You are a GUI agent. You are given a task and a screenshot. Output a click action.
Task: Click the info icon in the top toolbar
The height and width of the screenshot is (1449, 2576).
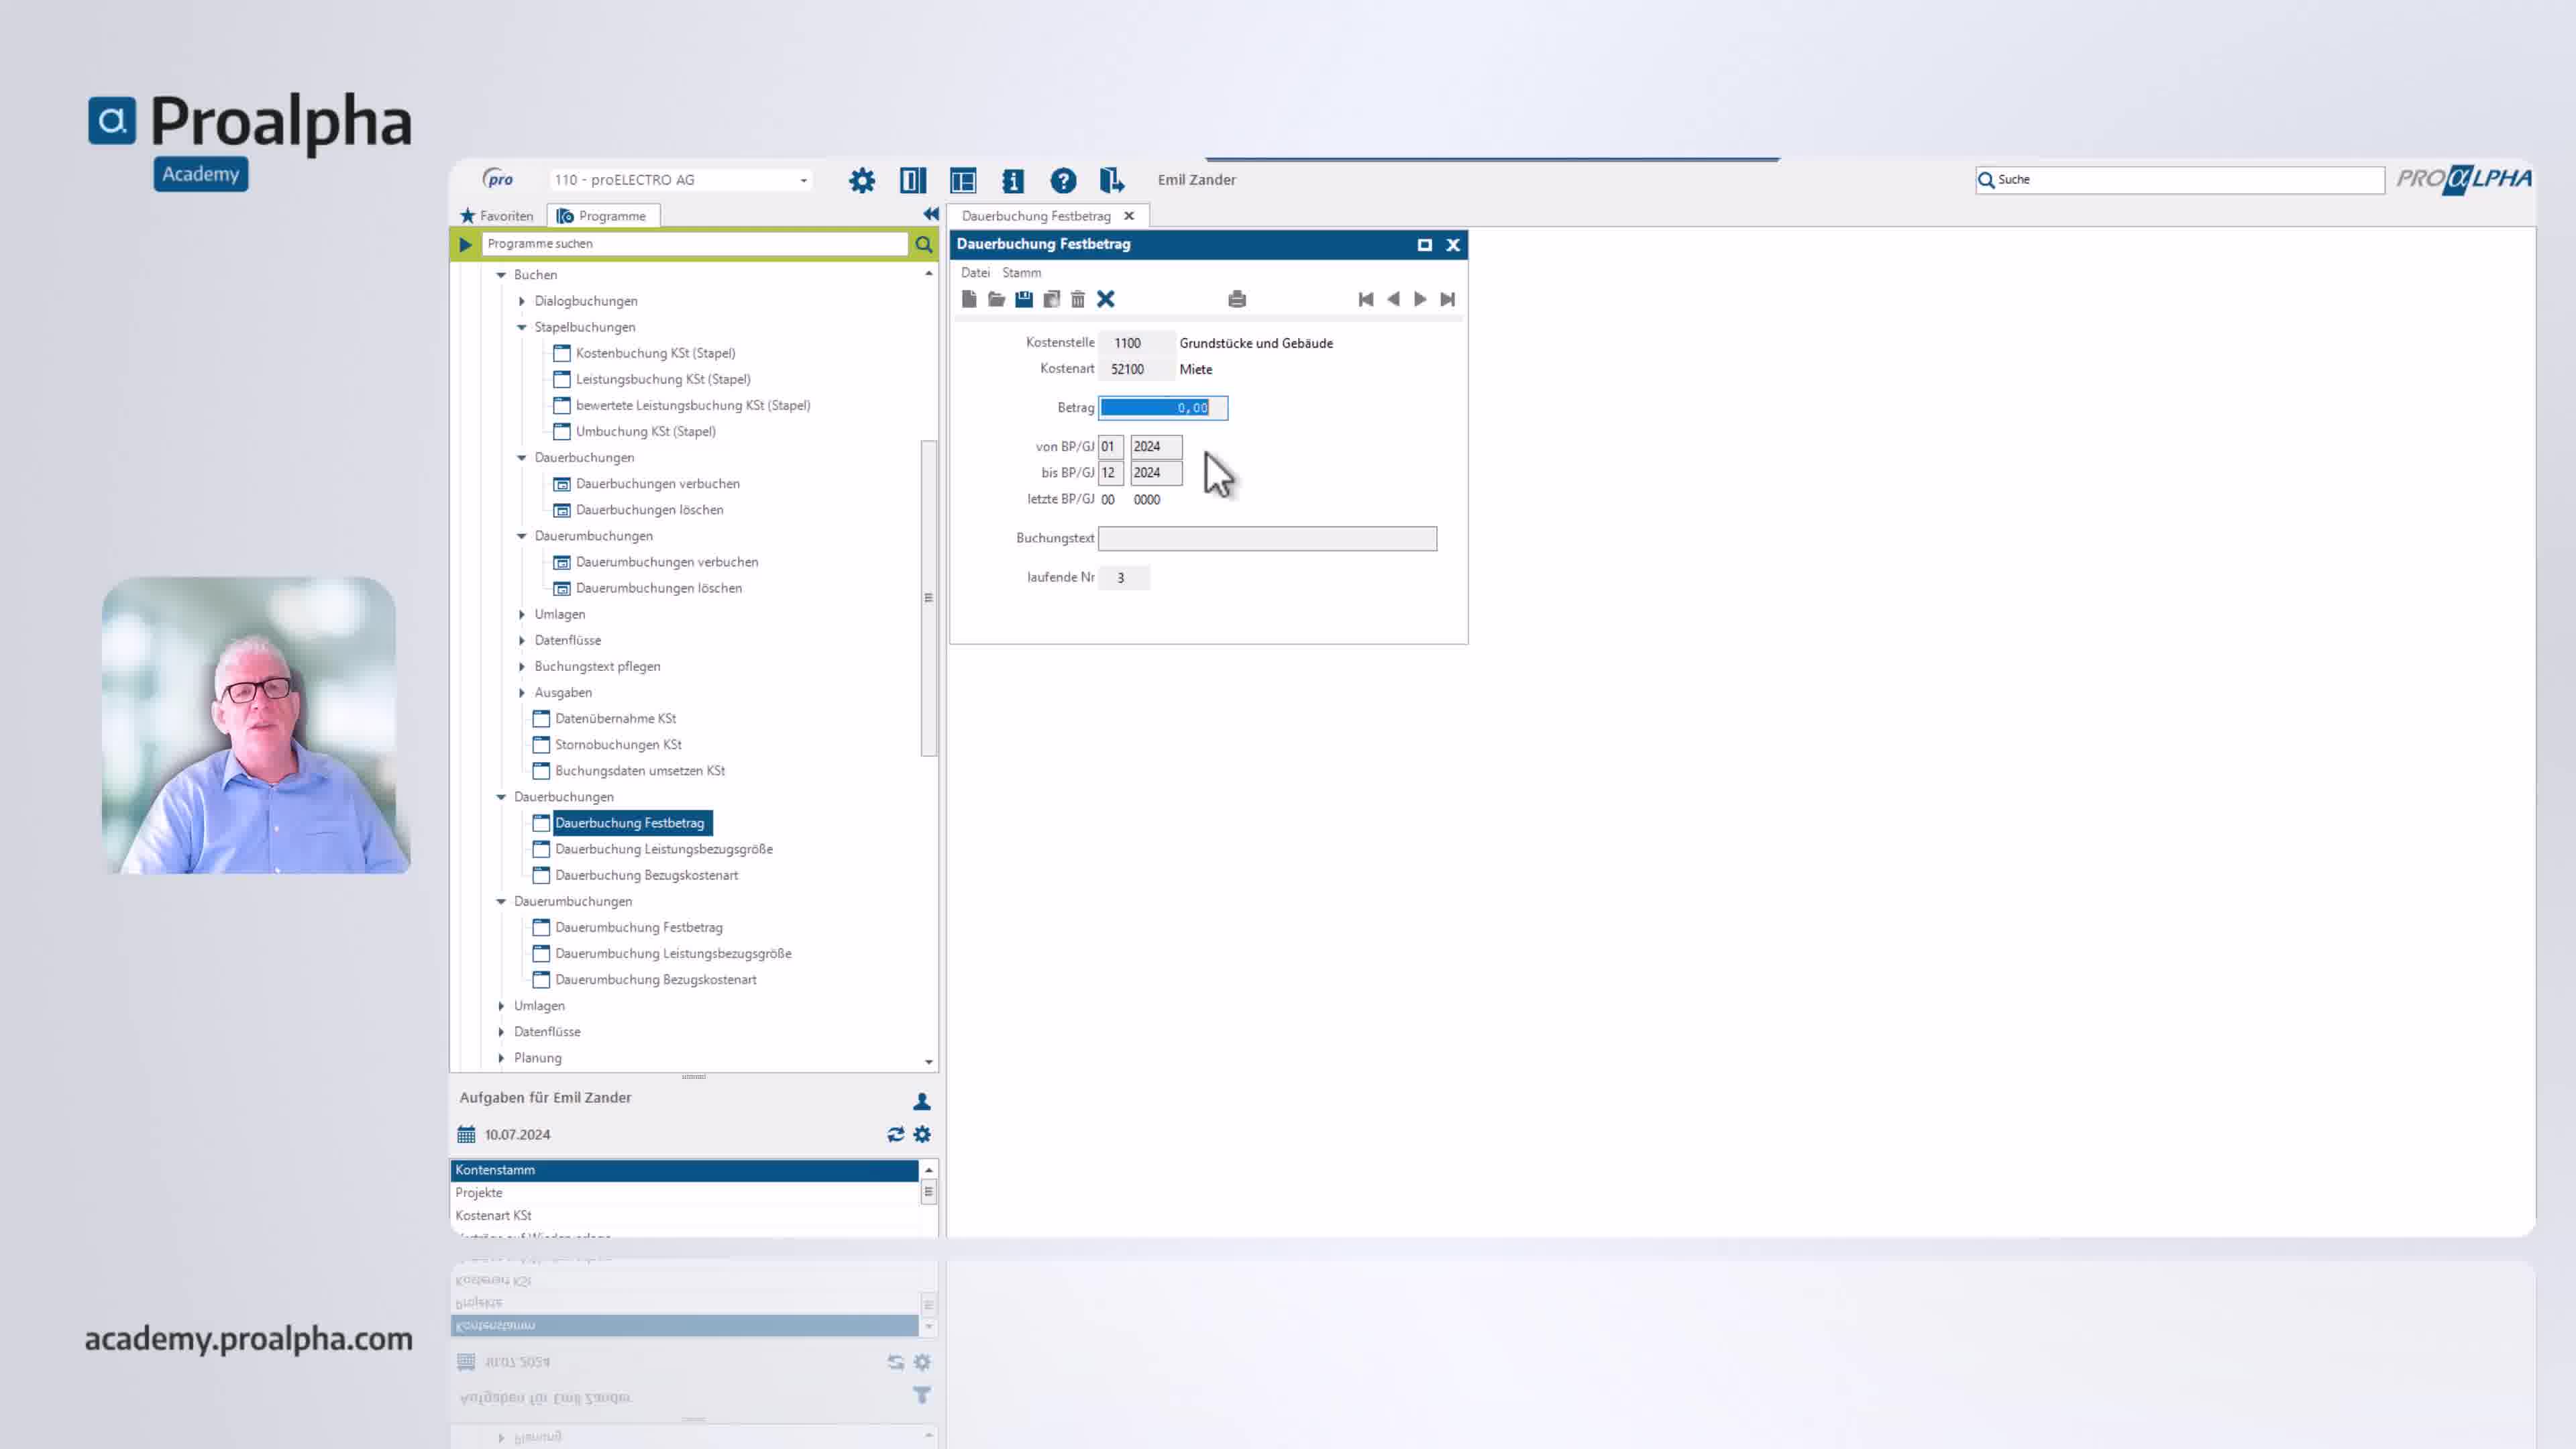coord(1012,180)
